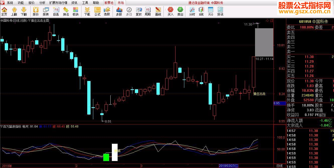The height and width of the screenshot is (168, 334).
Task: Click the 14:57 tick trade row
Action: [310, 131]
